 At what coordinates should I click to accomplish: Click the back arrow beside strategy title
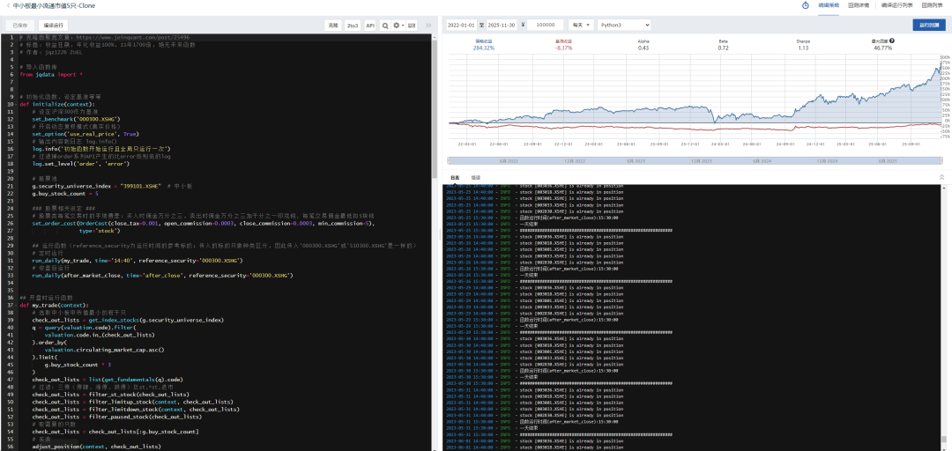[7, 5]
